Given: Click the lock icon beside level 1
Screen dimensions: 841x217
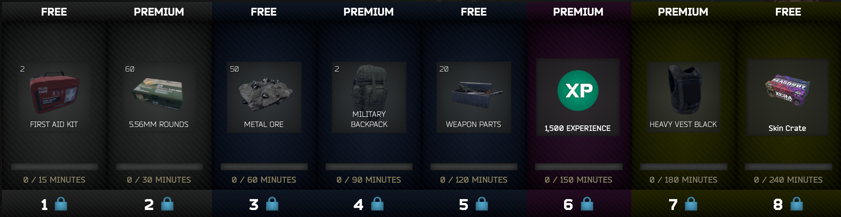Looking at the screenshot, I should pyautogui.click(x=61, y=204).
